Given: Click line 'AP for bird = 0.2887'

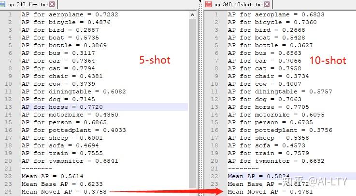Looking at the screenshot, I should (x=60, y=30).
